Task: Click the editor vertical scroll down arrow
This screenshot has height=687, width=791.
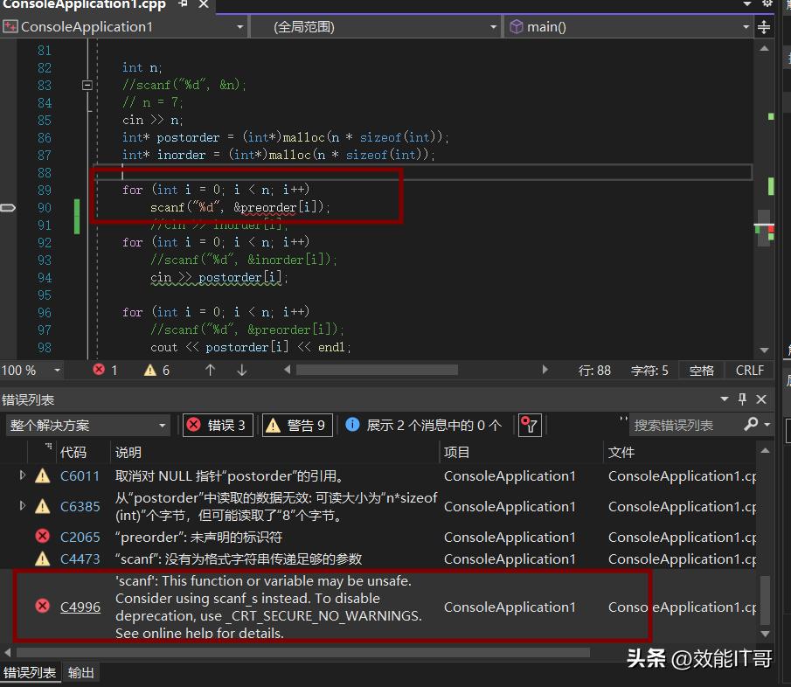Action: point(764,350)
